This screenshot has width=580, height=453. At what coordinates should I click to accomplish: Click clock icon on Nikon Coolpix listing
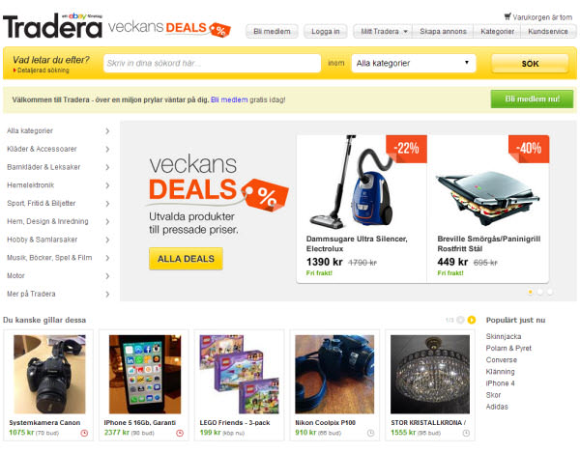(x=370, y=433)
